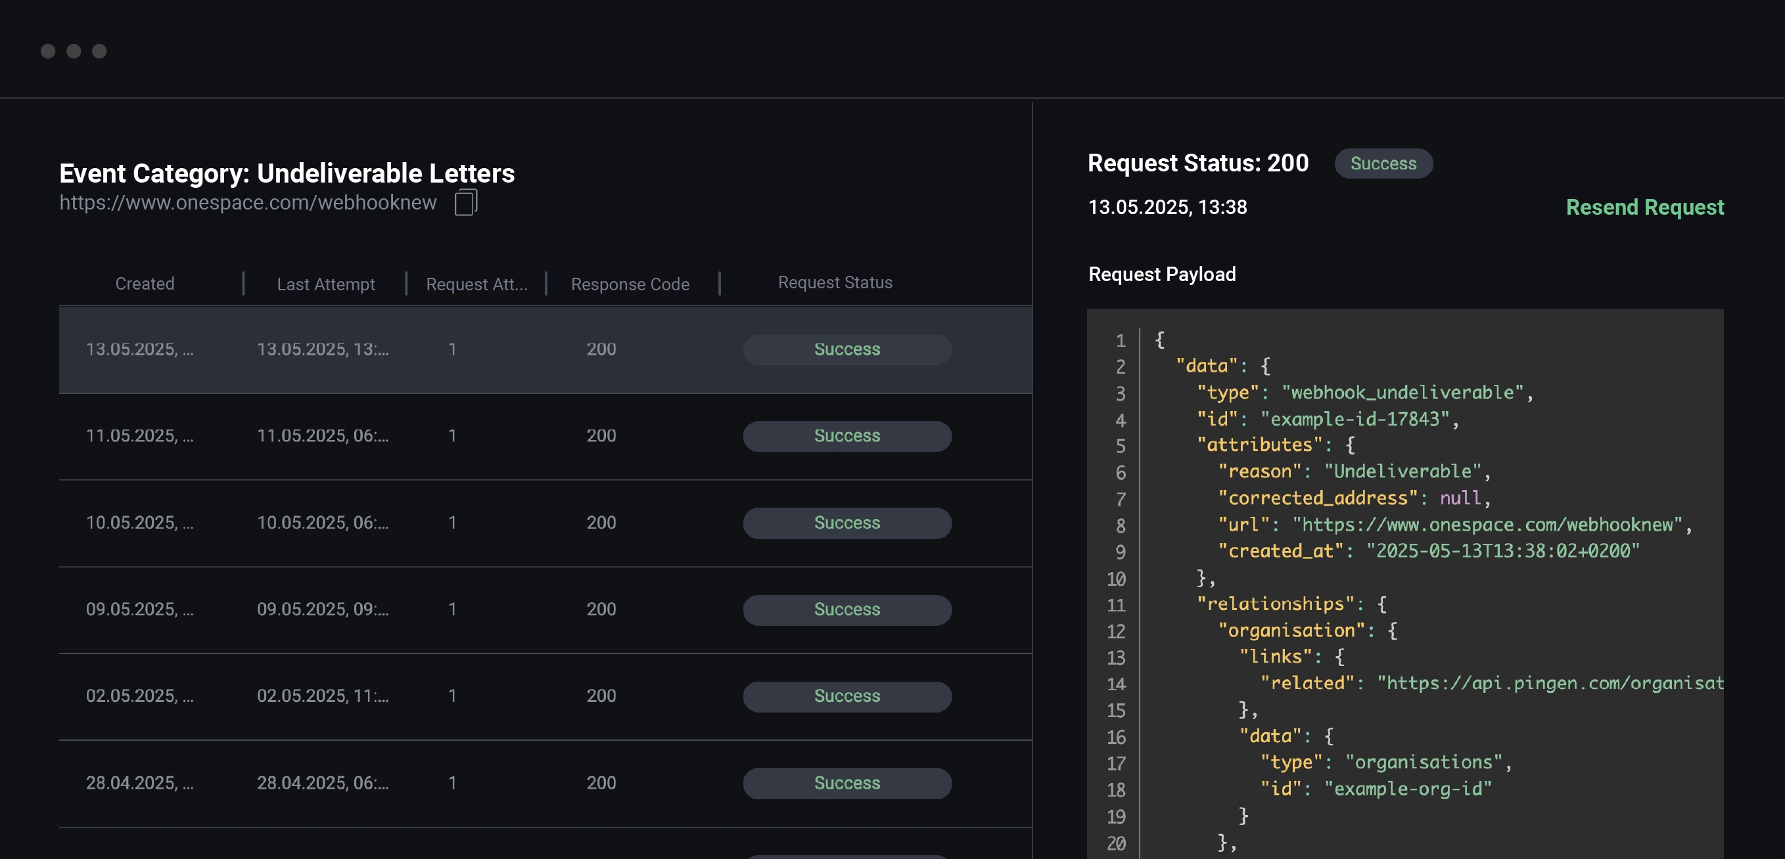This screenshot has width=1785, height=859.
Task: Click the first window control dot
Action: pos(49,51)
